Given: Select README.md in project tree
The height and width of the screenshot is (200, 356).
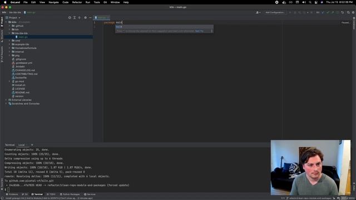Looking at the screenshot, I should point(22,93).
